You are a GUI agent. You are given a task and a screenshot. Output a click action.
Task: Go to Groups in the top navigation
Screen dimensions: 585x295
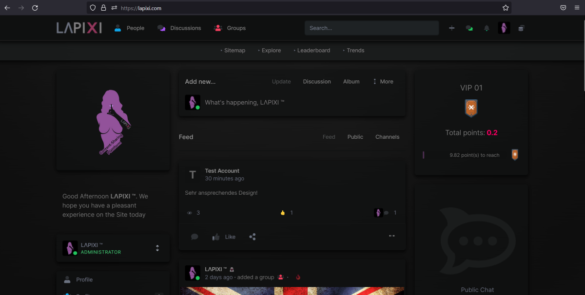(230, 28)
